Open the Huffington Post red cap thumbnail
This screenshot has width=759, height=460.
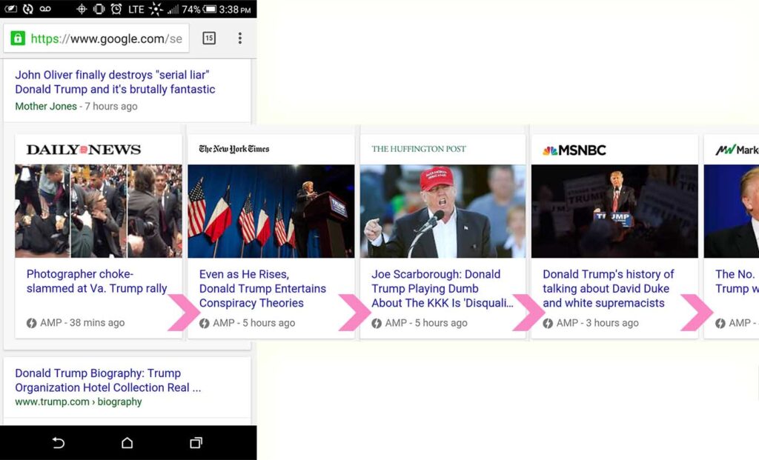[x=443, y=211]
